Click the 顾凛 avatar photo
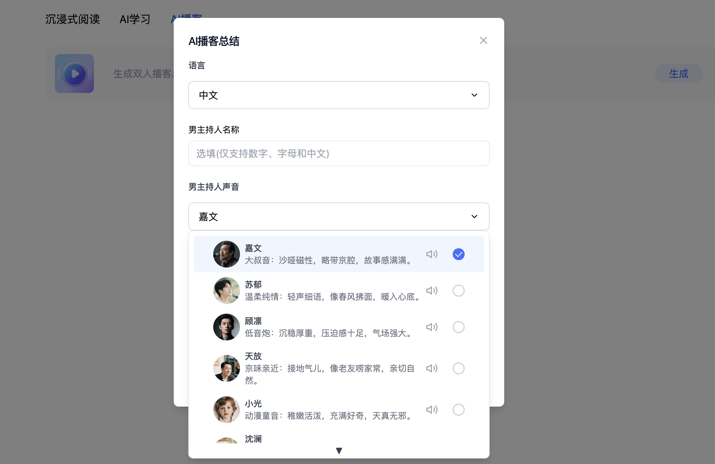 coord(226,327)
